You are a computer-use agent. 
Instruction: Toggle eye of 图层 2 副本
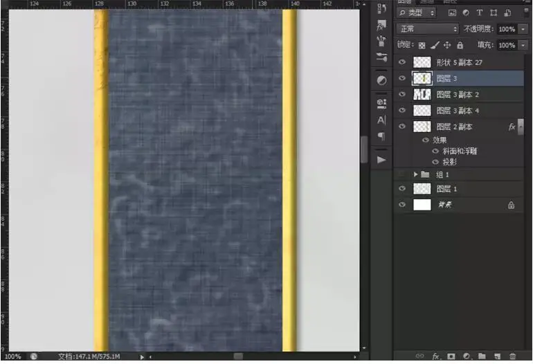402,127
